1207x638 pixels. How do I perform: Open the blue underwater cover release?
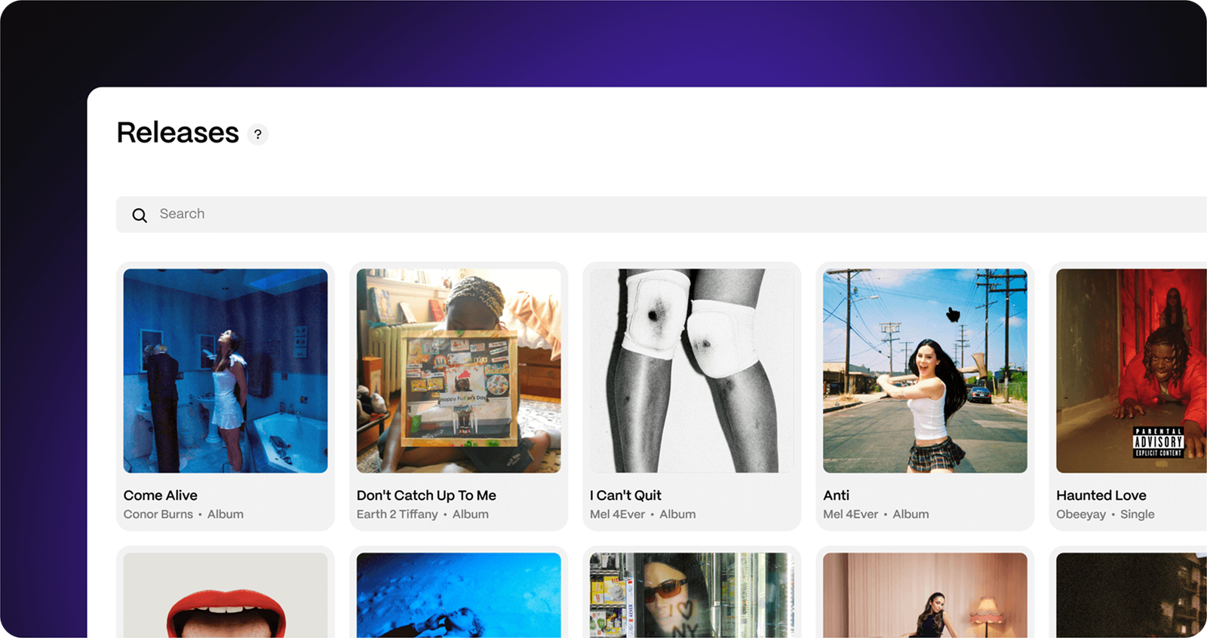click(459, 595)
